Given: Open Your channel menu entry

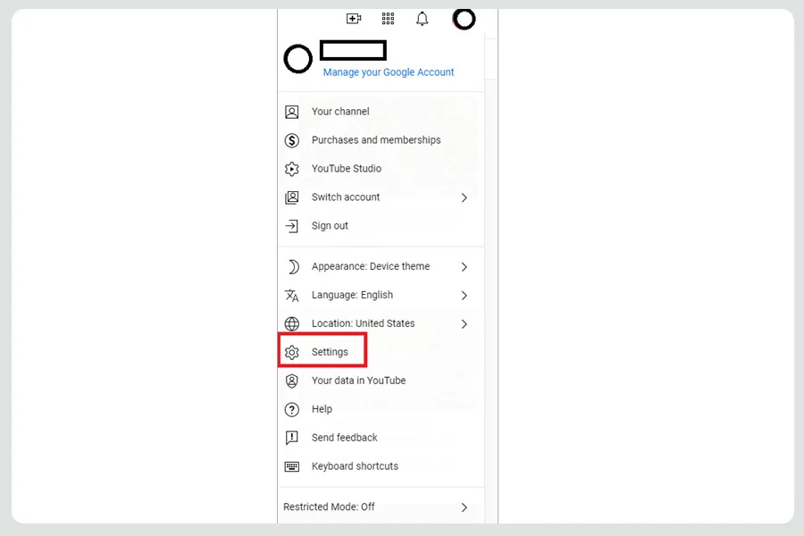Looking at the screenshot, I should (381, 112).
